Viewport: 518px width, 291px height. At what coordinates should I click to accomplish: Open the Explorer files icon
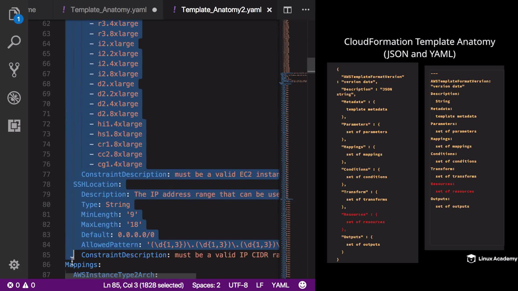pyautogui.click(x=14, y=14)
